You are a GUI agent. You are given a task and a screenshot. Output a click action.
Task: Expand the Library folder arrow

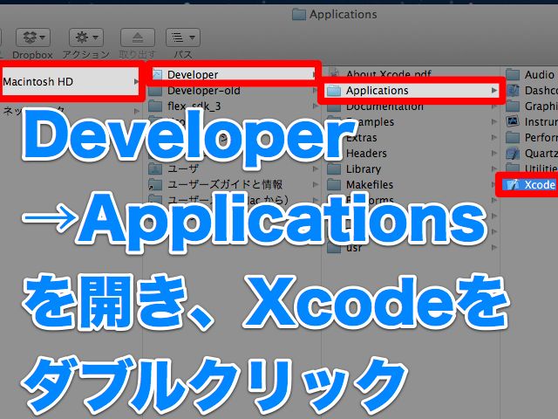click(494, 168)
